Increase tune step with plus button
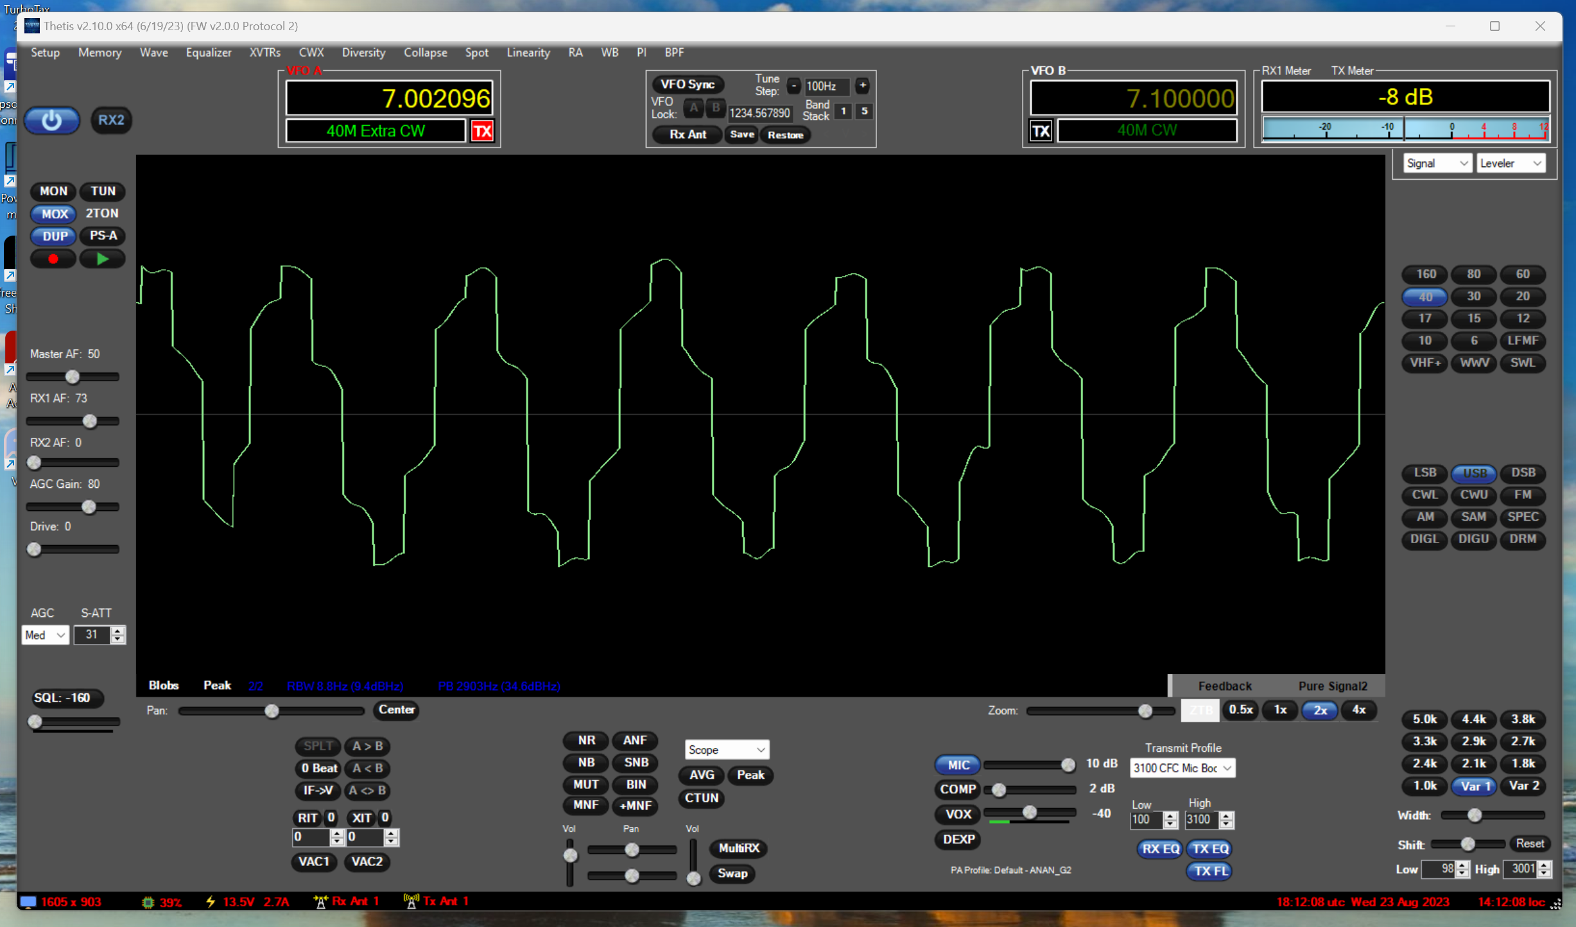Image resolution: width=1576 pixels, height=927 pixels. tap(863, 85)
